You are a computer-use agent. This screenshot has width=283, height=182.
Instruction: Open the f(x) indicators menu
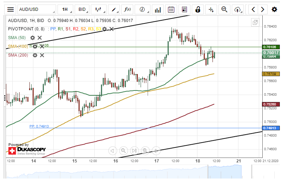pyautogui.click(x=128, y=9)
